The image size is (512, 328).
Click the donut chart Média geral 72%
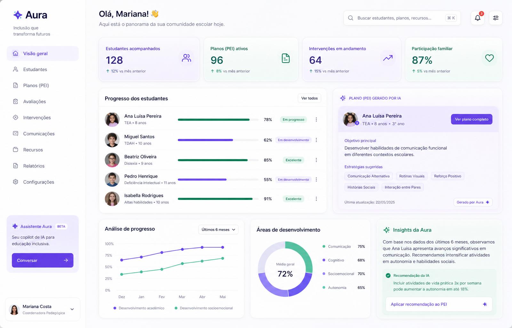pyautogui.click(x=285, y=269)
